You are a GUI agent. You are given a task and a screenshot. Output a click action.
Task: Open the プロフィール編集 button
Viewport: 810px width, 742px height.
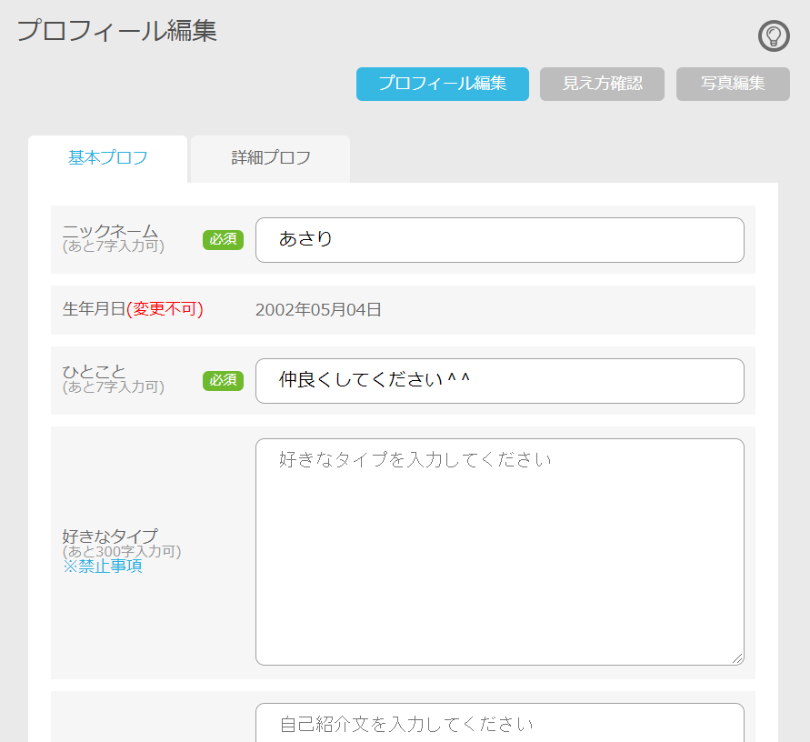coord(442,84)
